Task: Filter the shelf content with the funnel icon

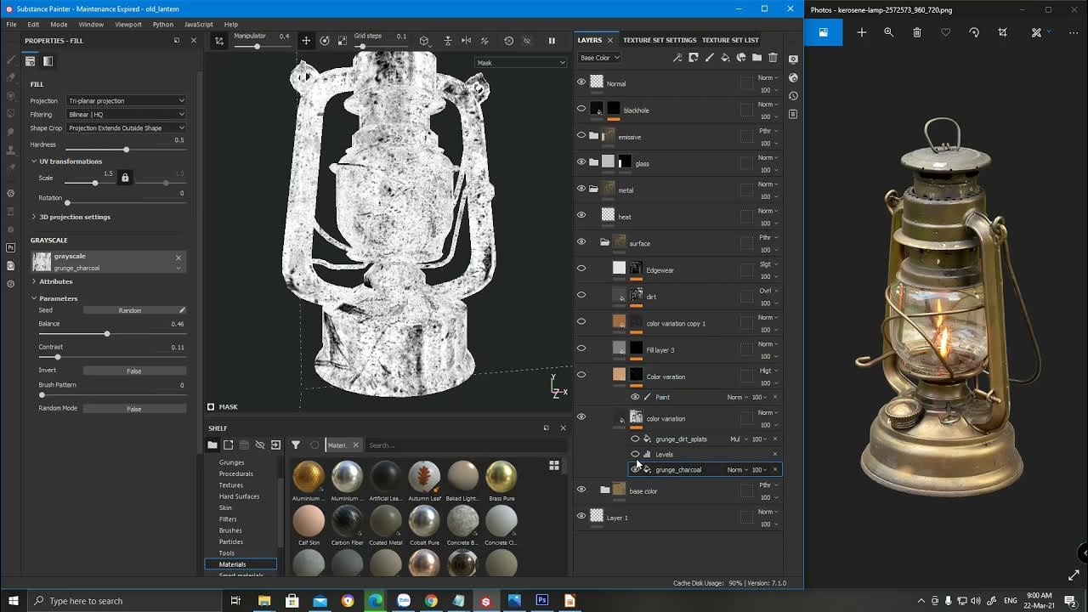Action: (296, 445)
